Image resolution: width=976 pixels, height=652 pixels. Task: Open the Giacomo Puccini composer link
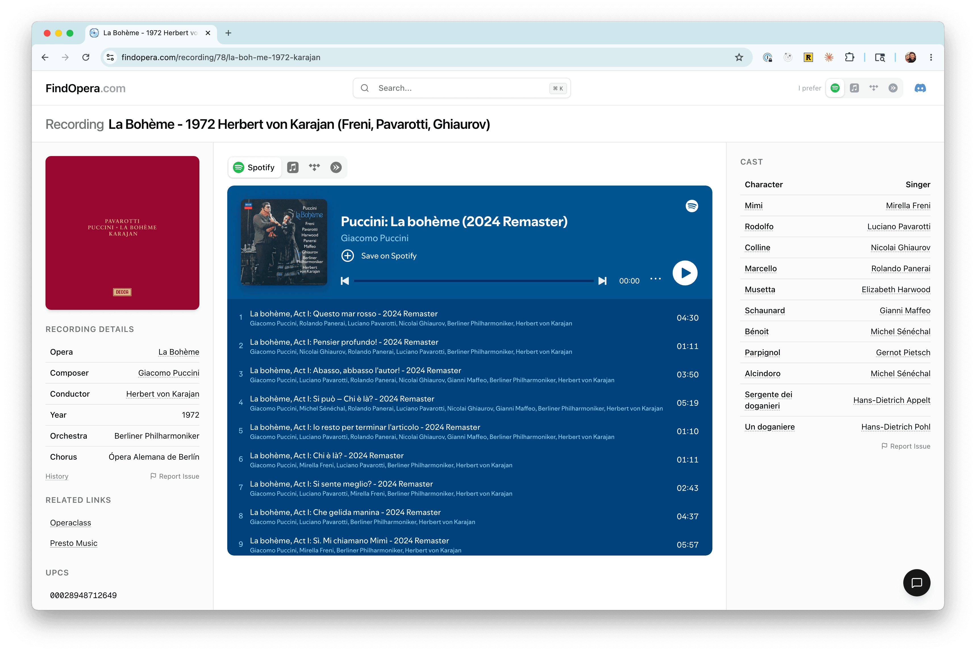pyautogui.click(x=168, y=373)
